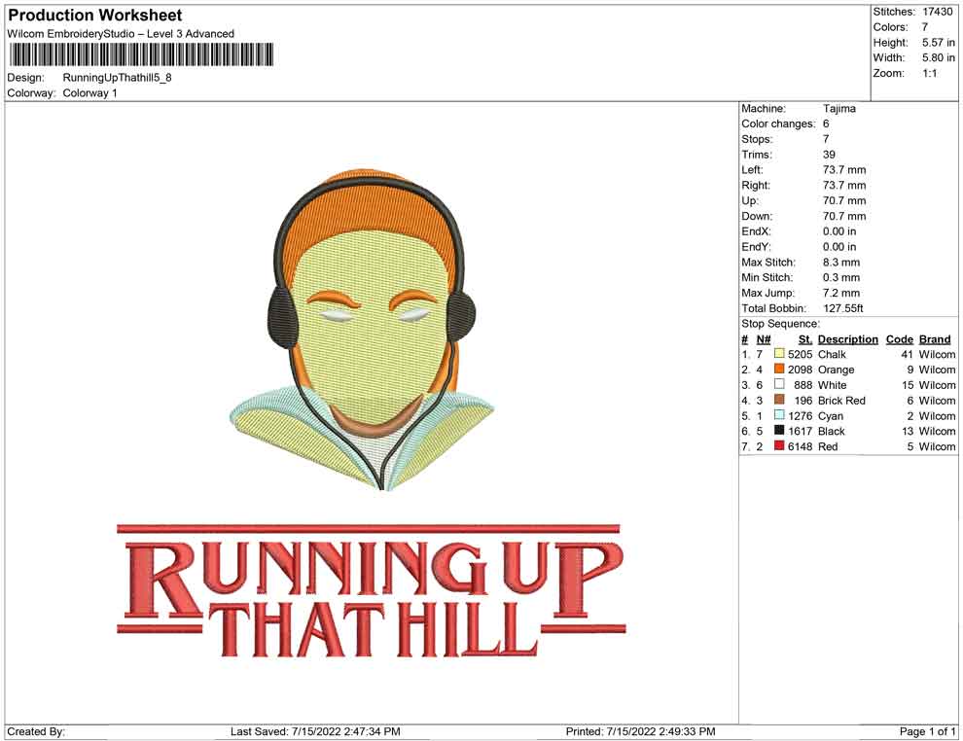Click the barcode under the worksheet title

pos(141,54)
